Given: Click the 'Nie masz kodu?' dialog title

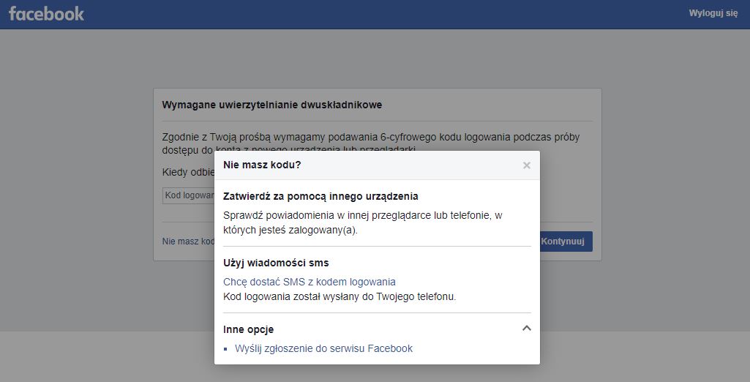Looking at the screenshot, I should point(262,165).
